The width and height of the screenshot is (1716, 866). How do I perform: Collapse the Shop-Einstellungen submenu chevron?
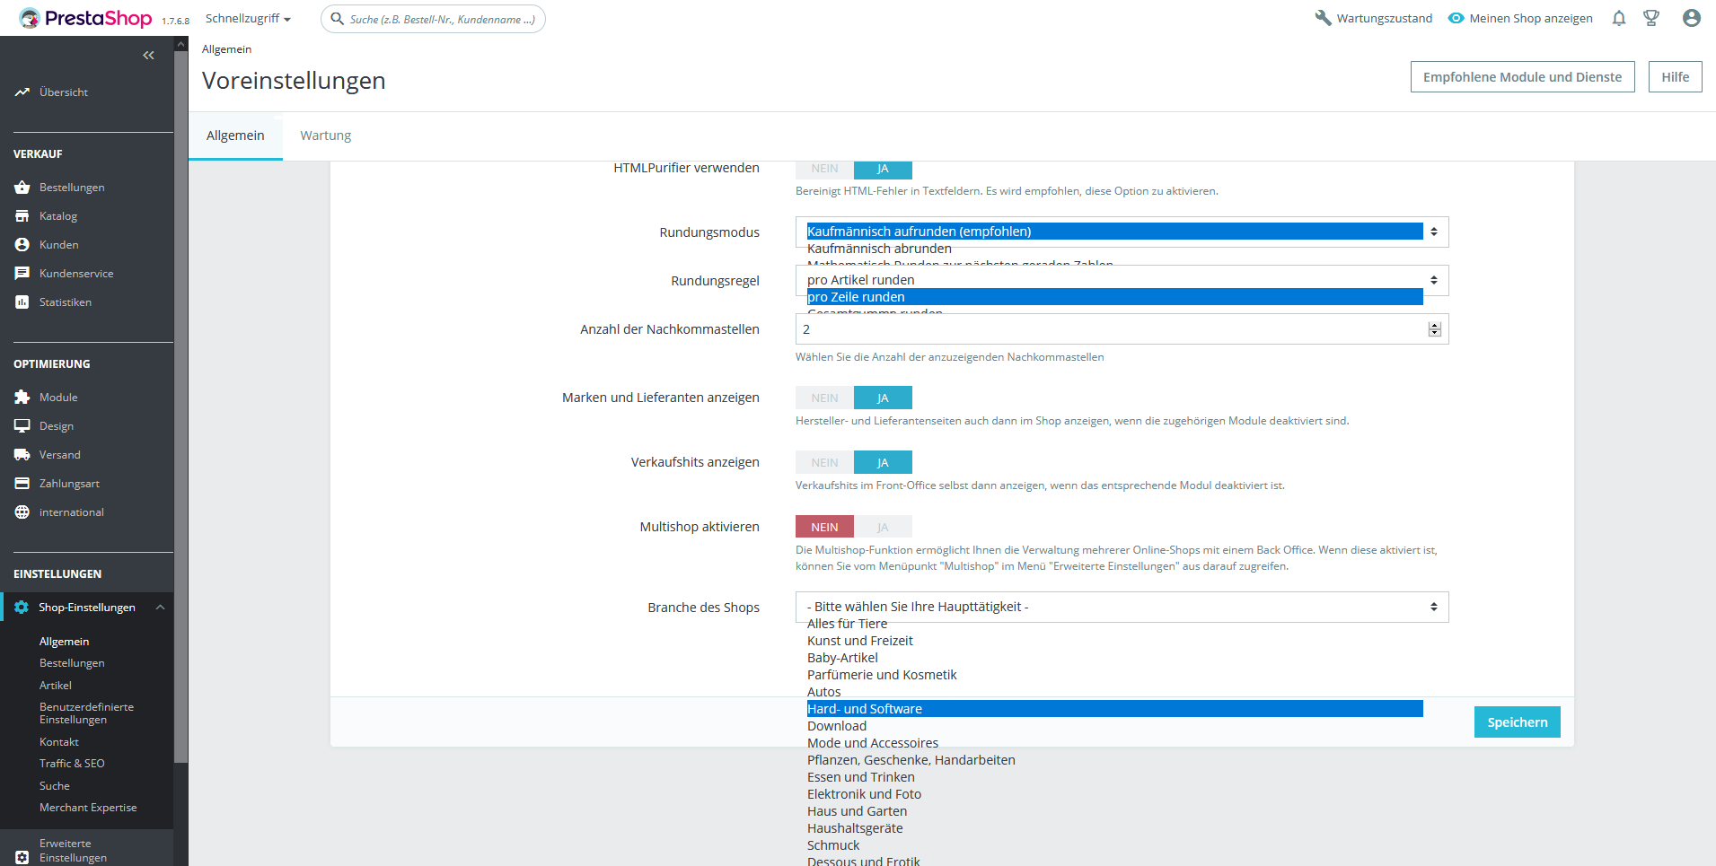click(x=160, y=608)
